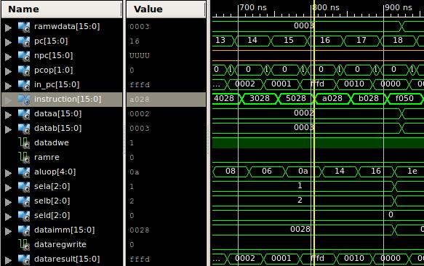Click the '14' aluop waveform segment
Image resolution: width=424 pixels, height=266 pixels.
point(340,171)
